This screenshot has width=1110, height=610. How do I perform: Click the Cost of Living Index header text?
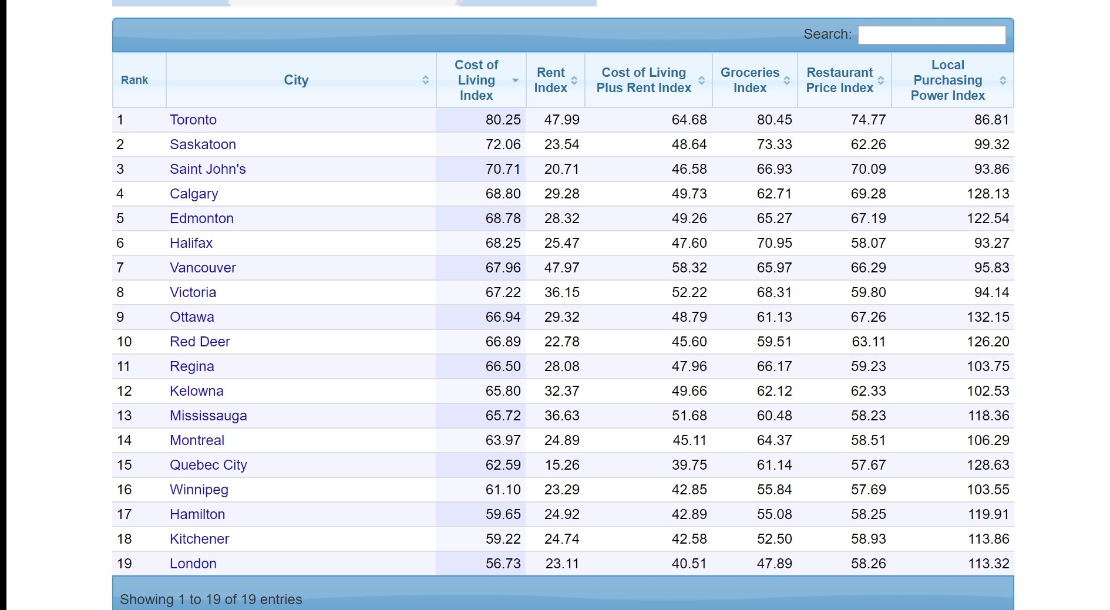click(x=476, y=80)
